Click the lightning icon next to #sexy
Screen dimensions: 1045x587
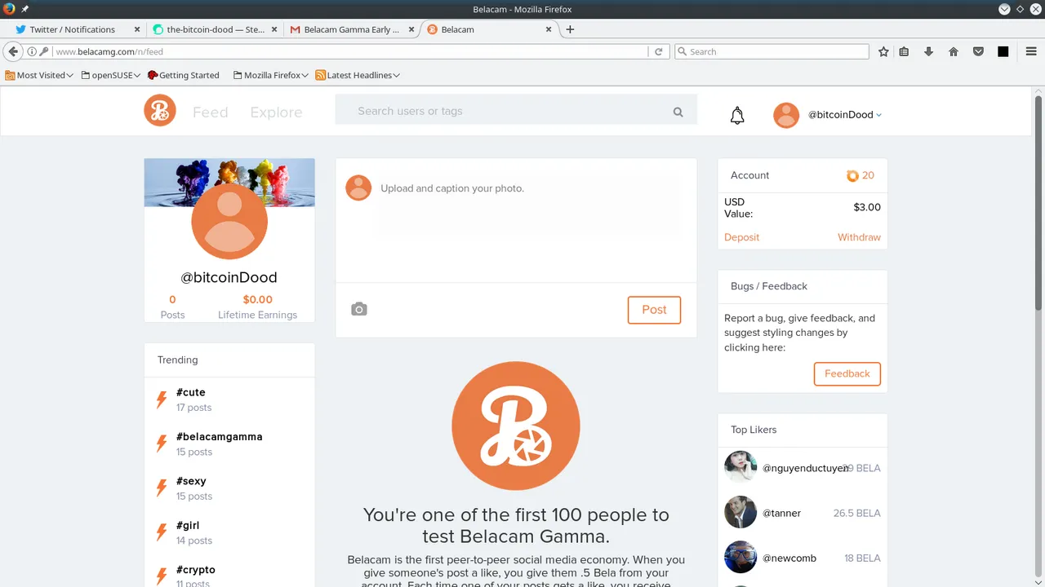(162, 488)
